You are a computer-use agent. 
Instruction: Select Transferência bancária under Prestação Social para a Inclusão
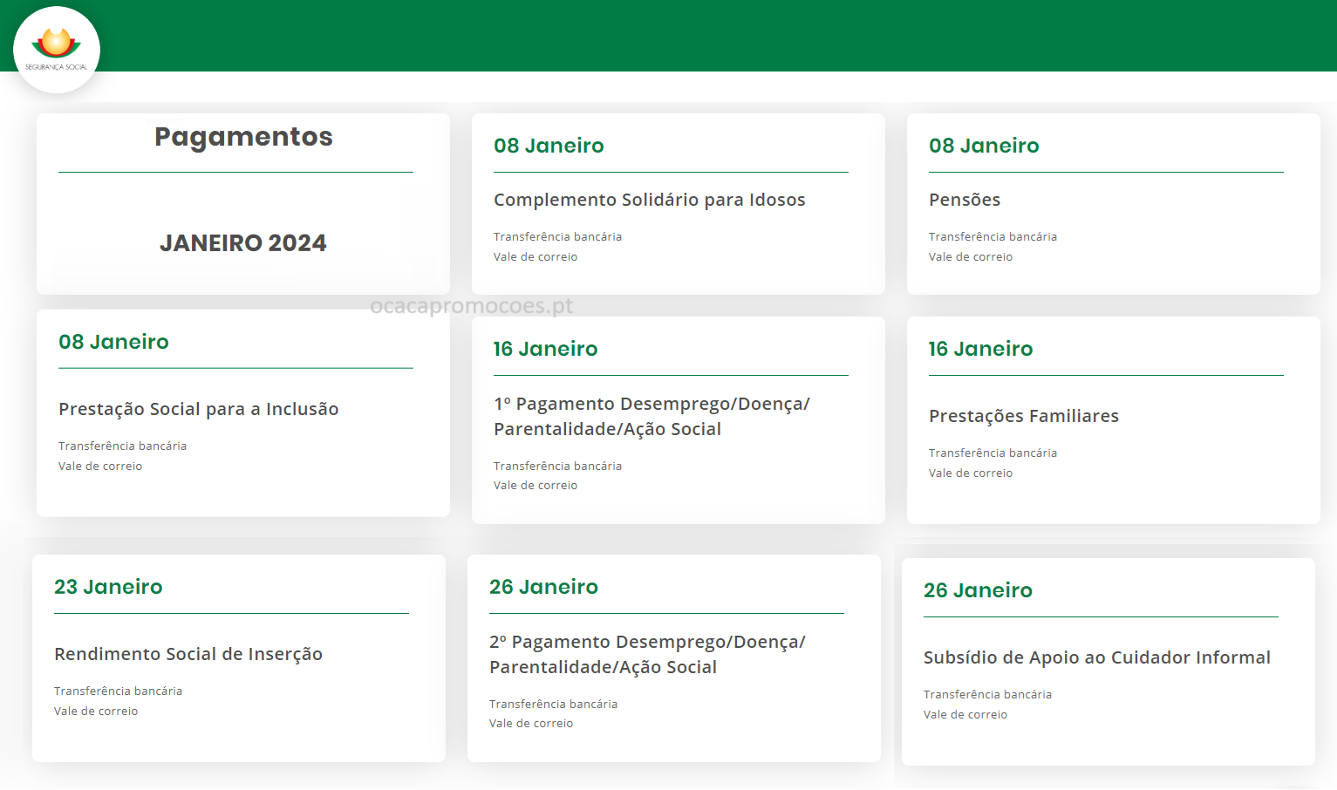(x=122, y=446)
